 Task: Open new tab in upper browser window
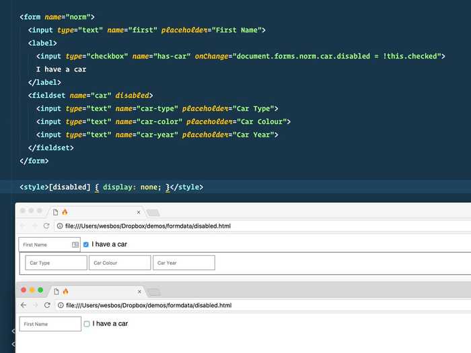pos(153,213)
